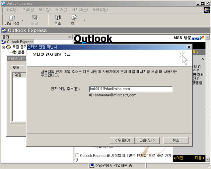Click the MSN 방문 link

click(x=182, y=38)
